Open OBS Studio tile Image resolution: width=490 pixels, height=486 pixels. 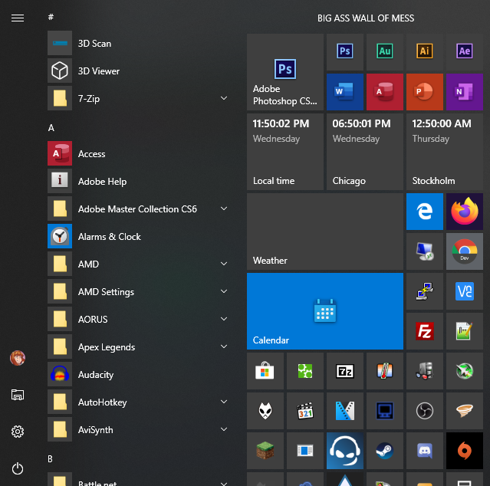click(425, 411)
